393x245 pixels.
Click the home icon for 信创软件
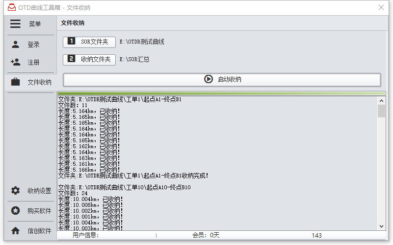point(15,231)
